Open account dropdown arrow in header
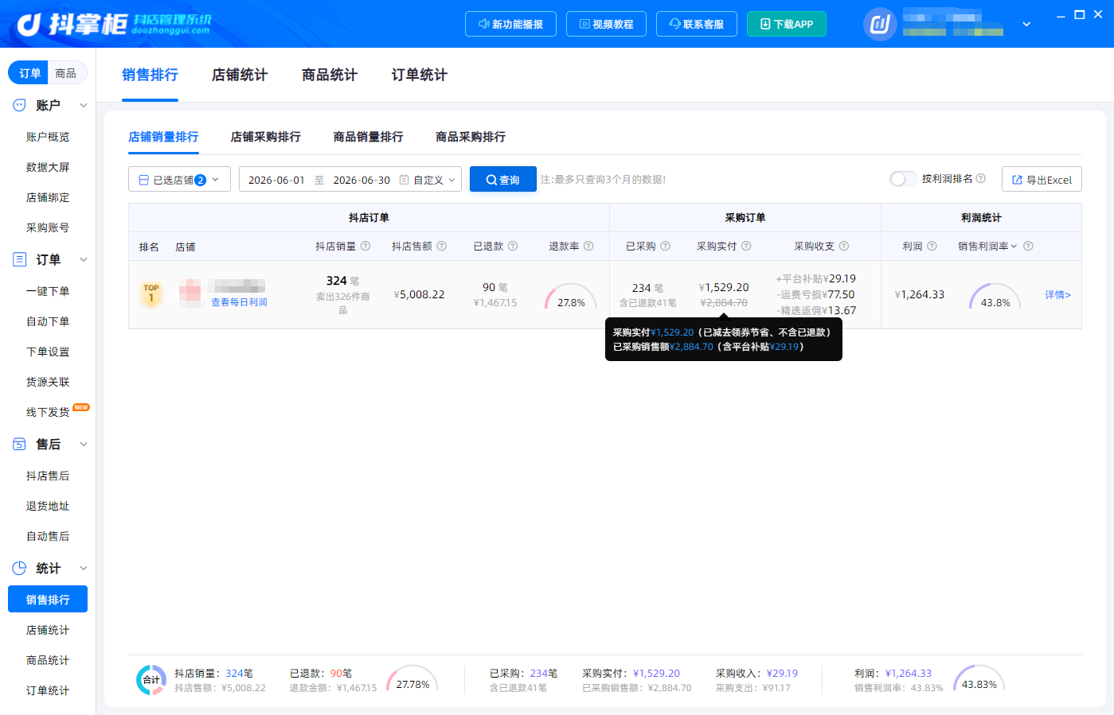 click(x=1026, y=24)
